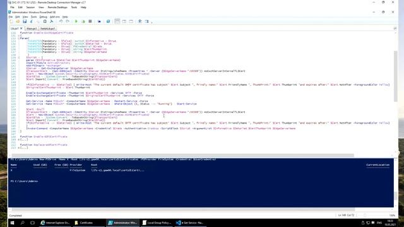
Task: Click the CurrentLocation column header in console
Action: [x=377, y=165]
